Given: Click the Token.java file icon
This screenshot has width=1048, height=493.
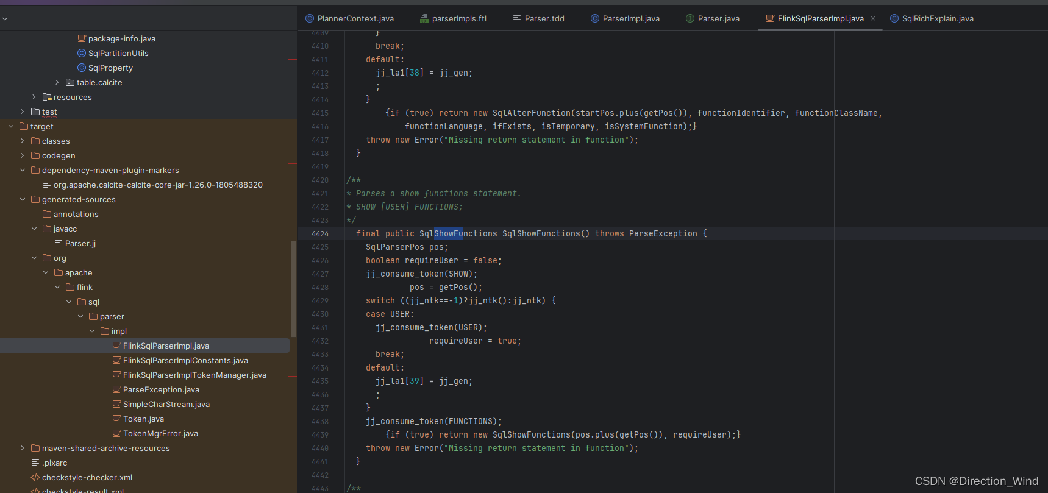Looking at the screenshot, I should tap(116, 419).
